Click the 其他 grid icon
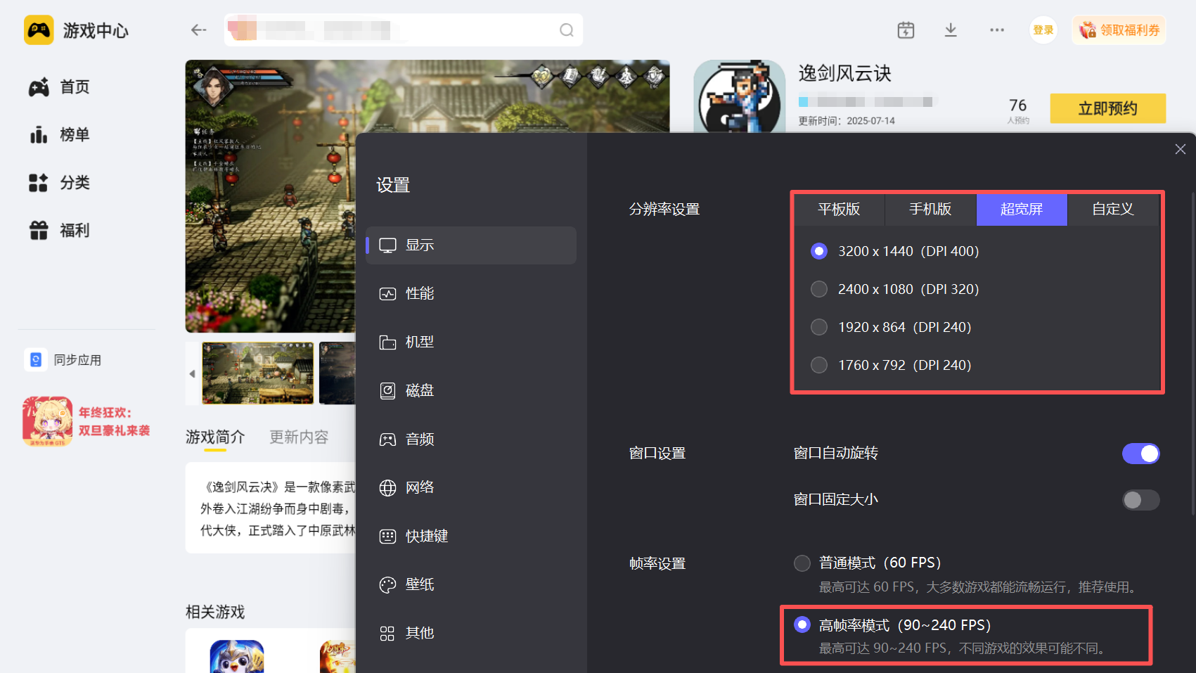Screen dimensions: 1196x673 click(387, 634)
